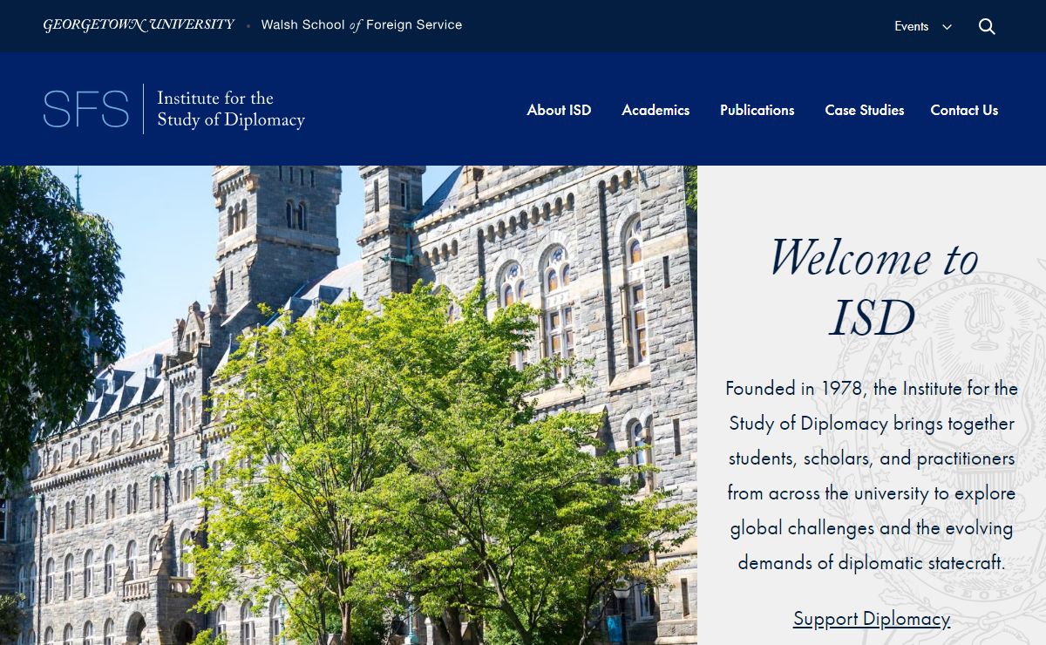Click the Welcome to ISD heading
Image resolution: width=1046 pixels, height=645 pixels.
click(872, 288)
